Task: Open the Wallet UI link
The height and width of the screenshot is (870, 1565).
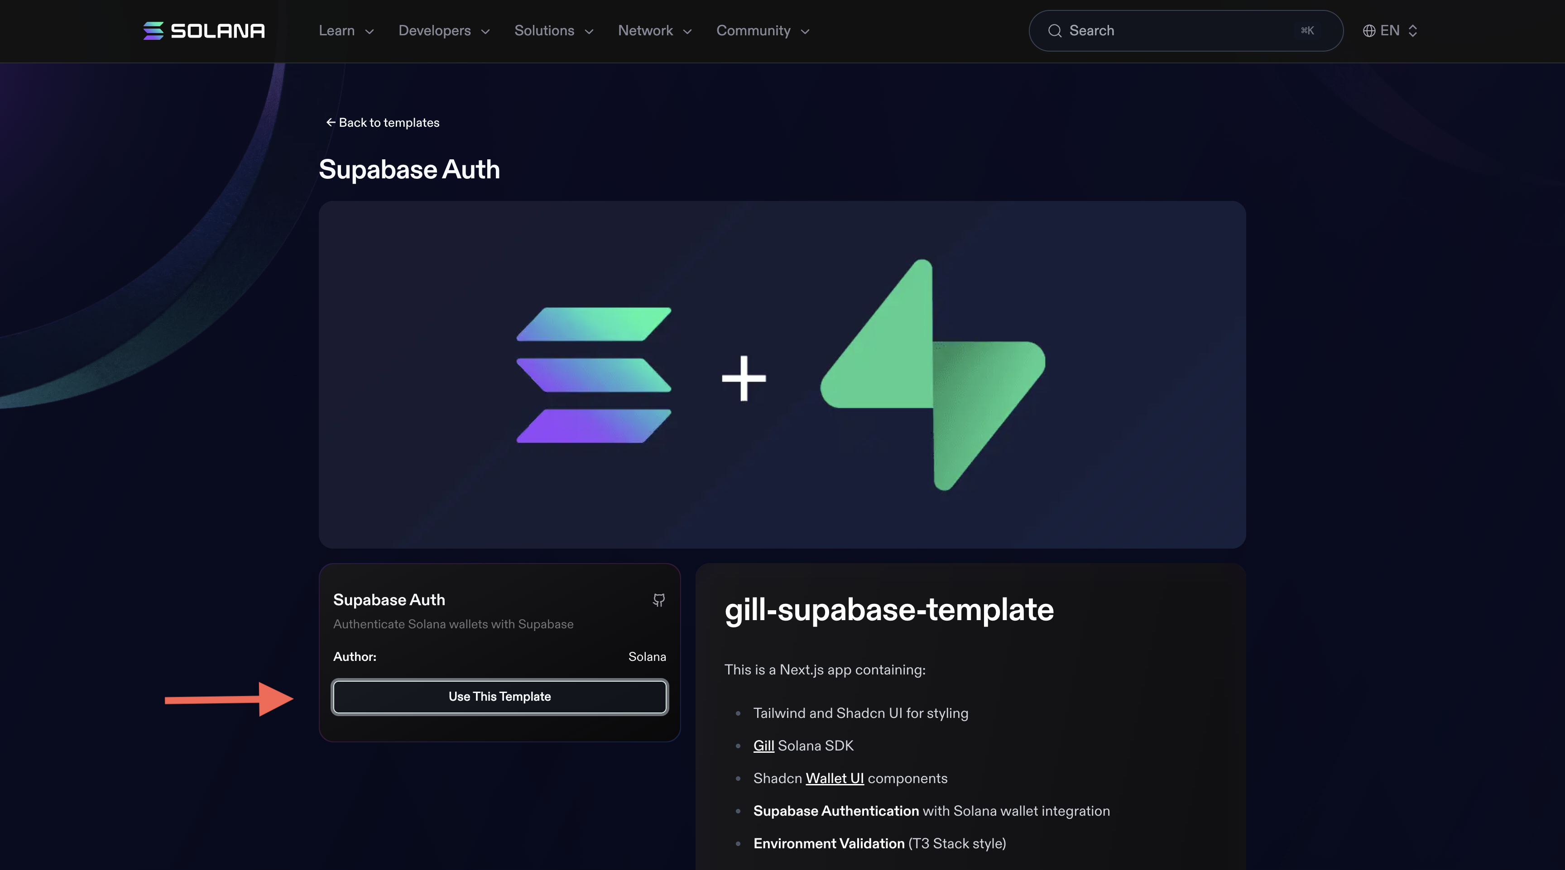Action: [x=834, y=778]
